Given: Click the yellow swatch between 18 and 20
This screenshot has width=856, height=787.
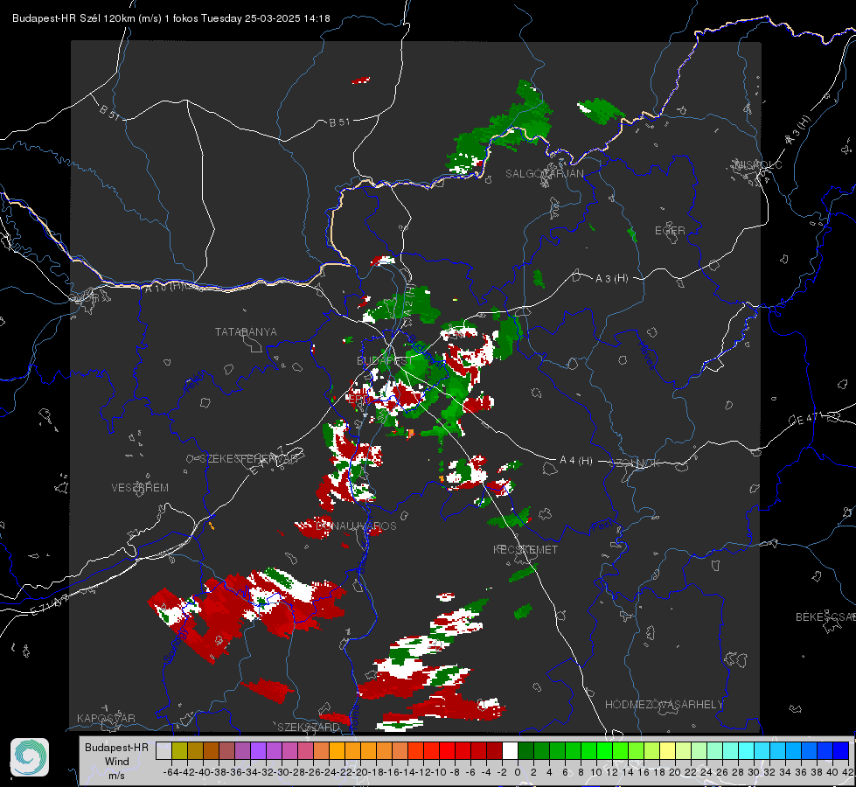Looking at the screenshot, I should [x=668, y=750].
